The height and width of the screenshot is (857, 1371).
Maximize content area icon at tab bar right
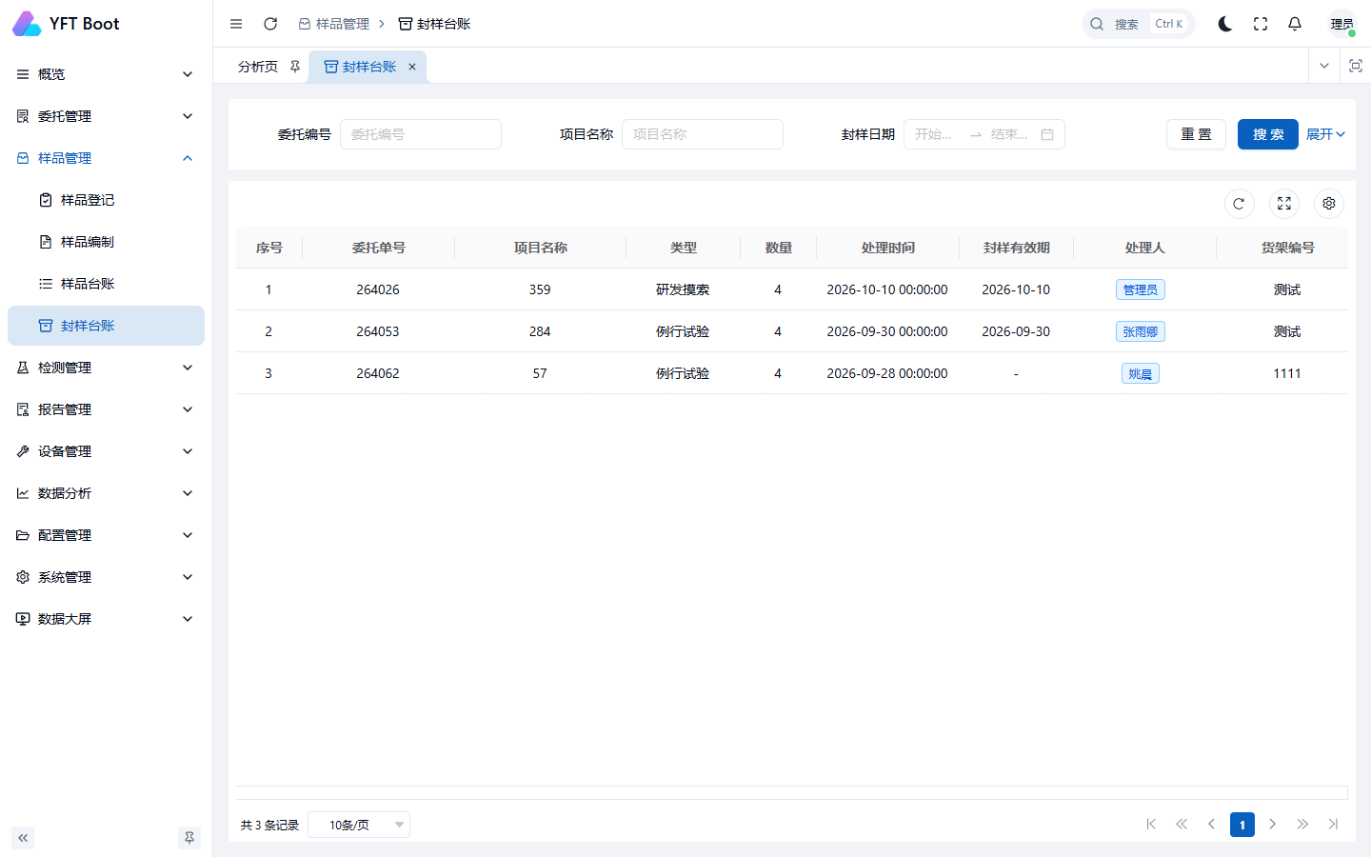[x=1356, y=66]
